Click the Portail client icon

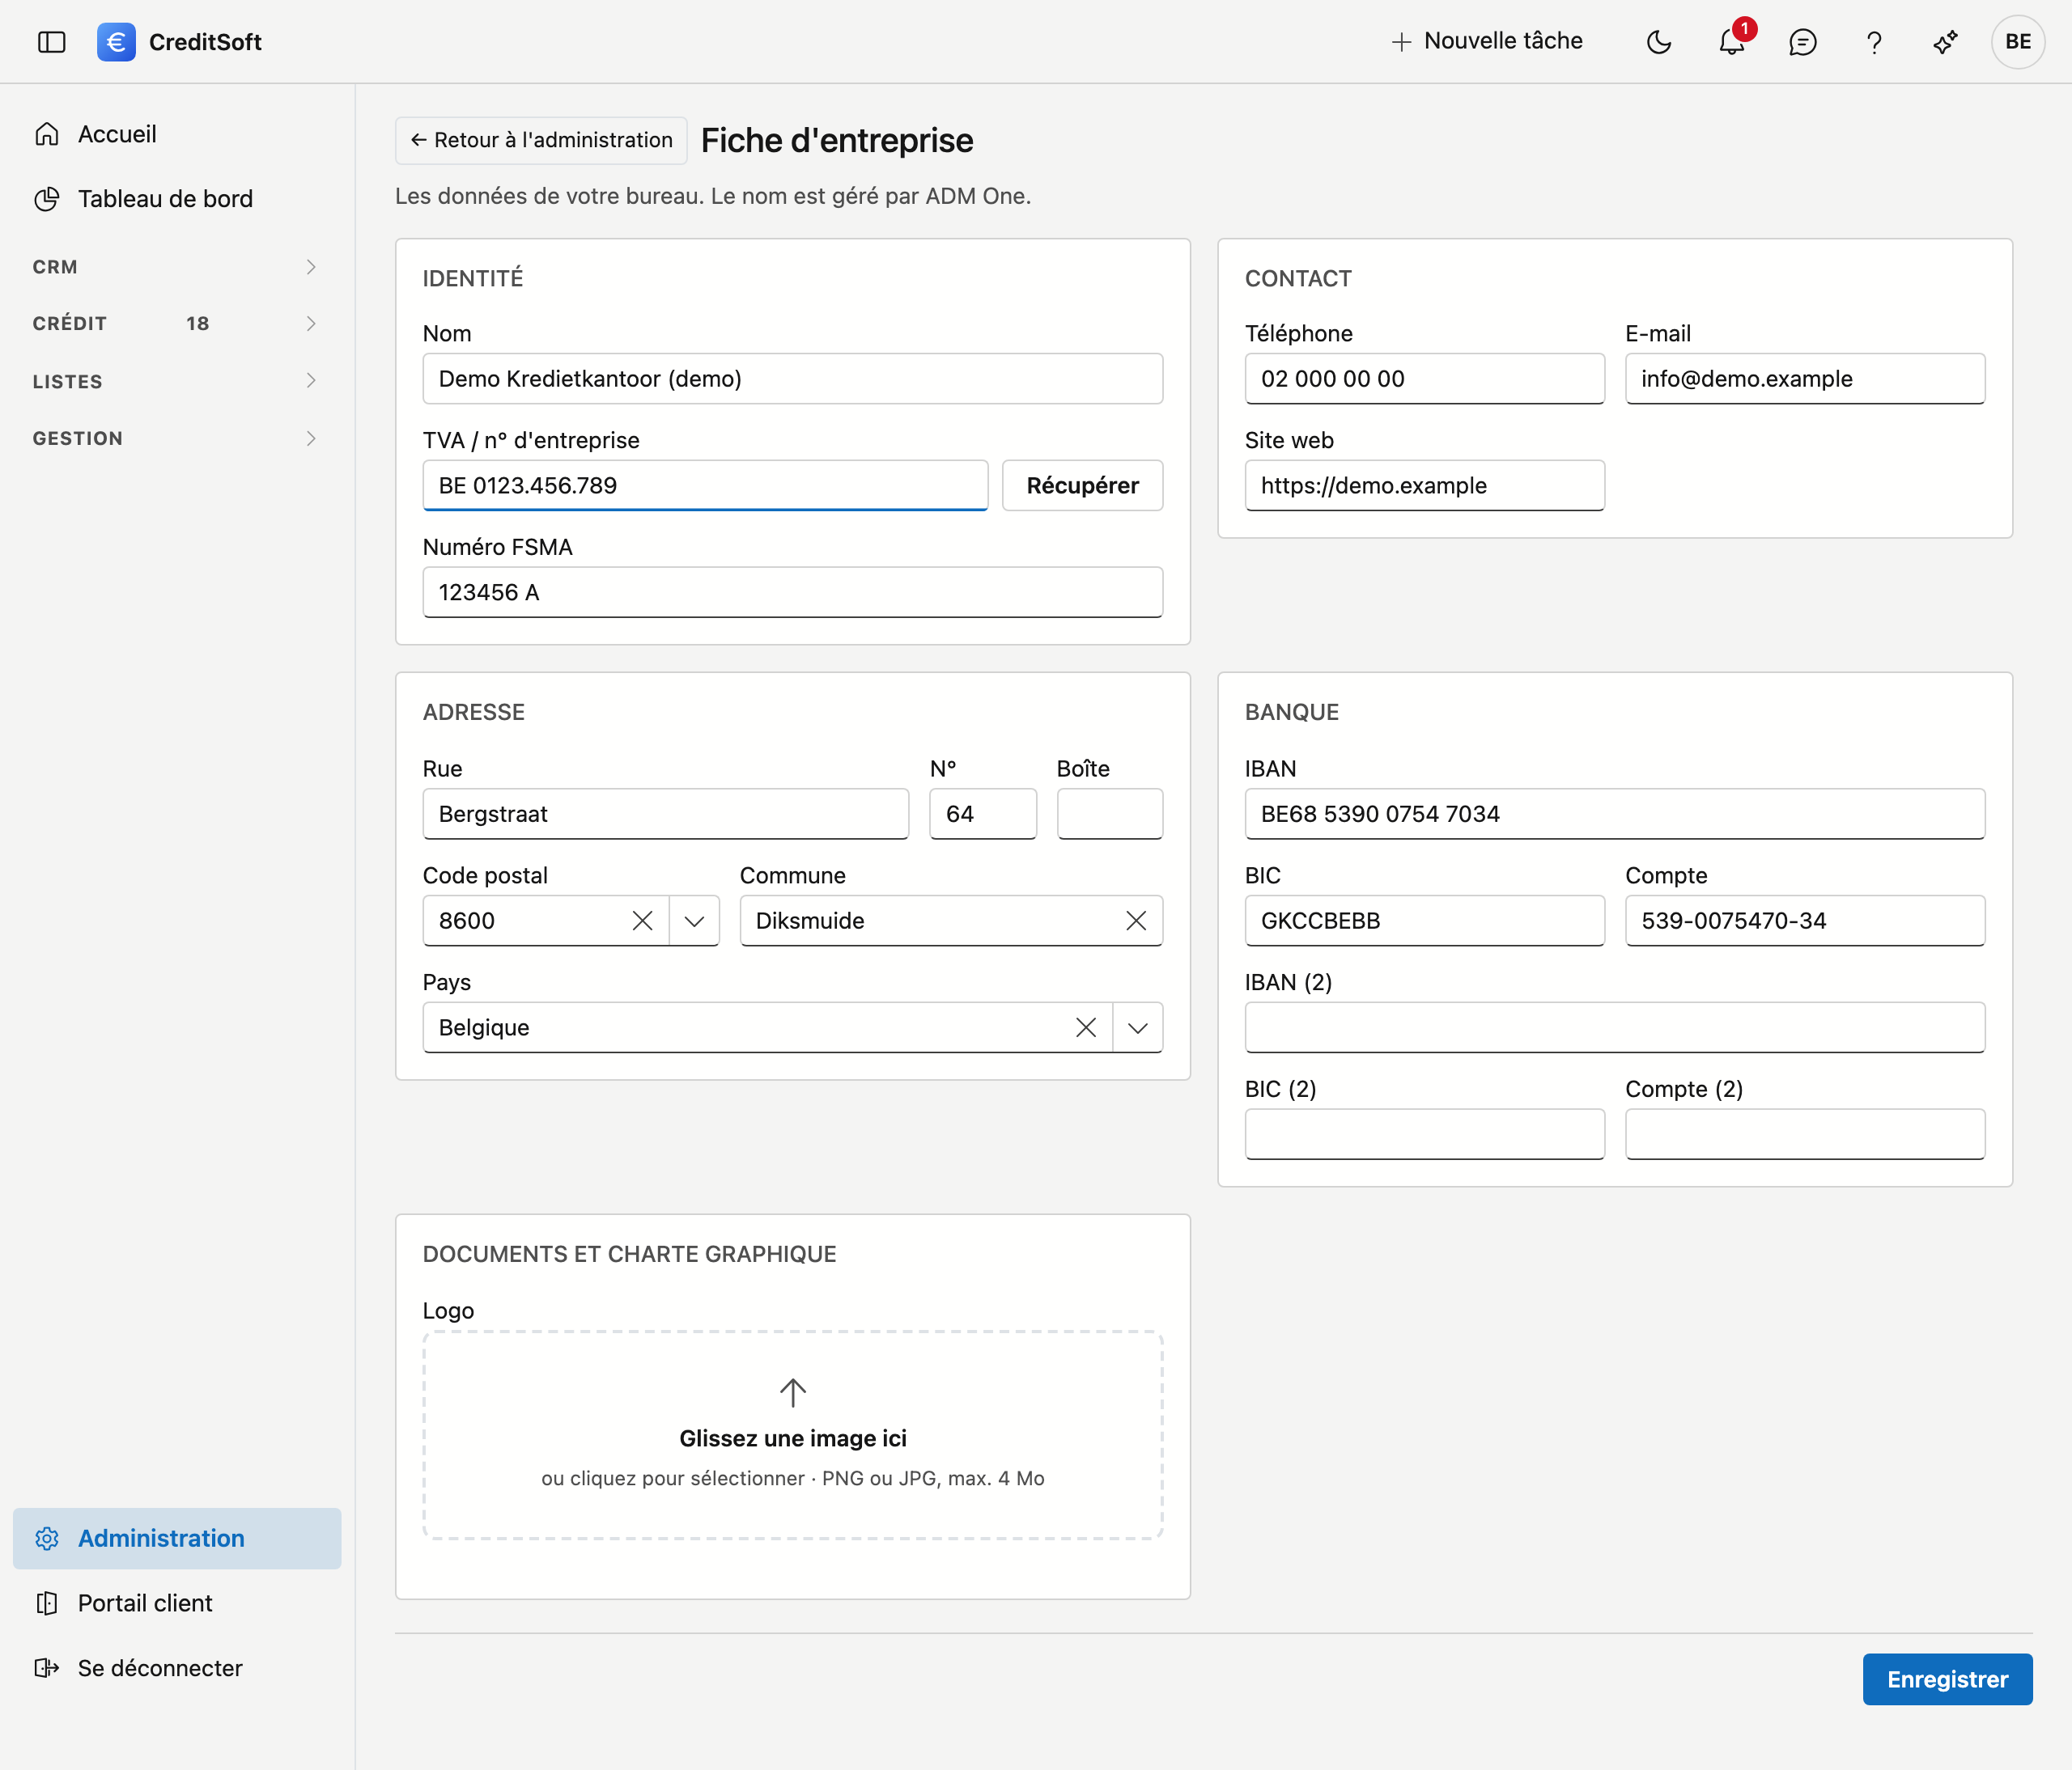click(47, 1603)
